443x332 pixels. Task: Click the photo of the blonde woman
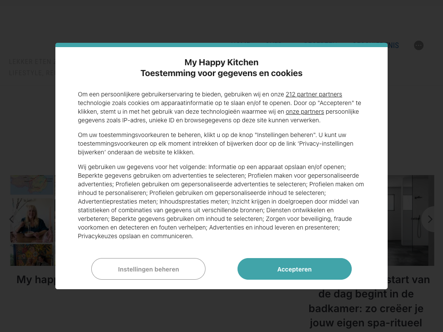click(32, 220)
